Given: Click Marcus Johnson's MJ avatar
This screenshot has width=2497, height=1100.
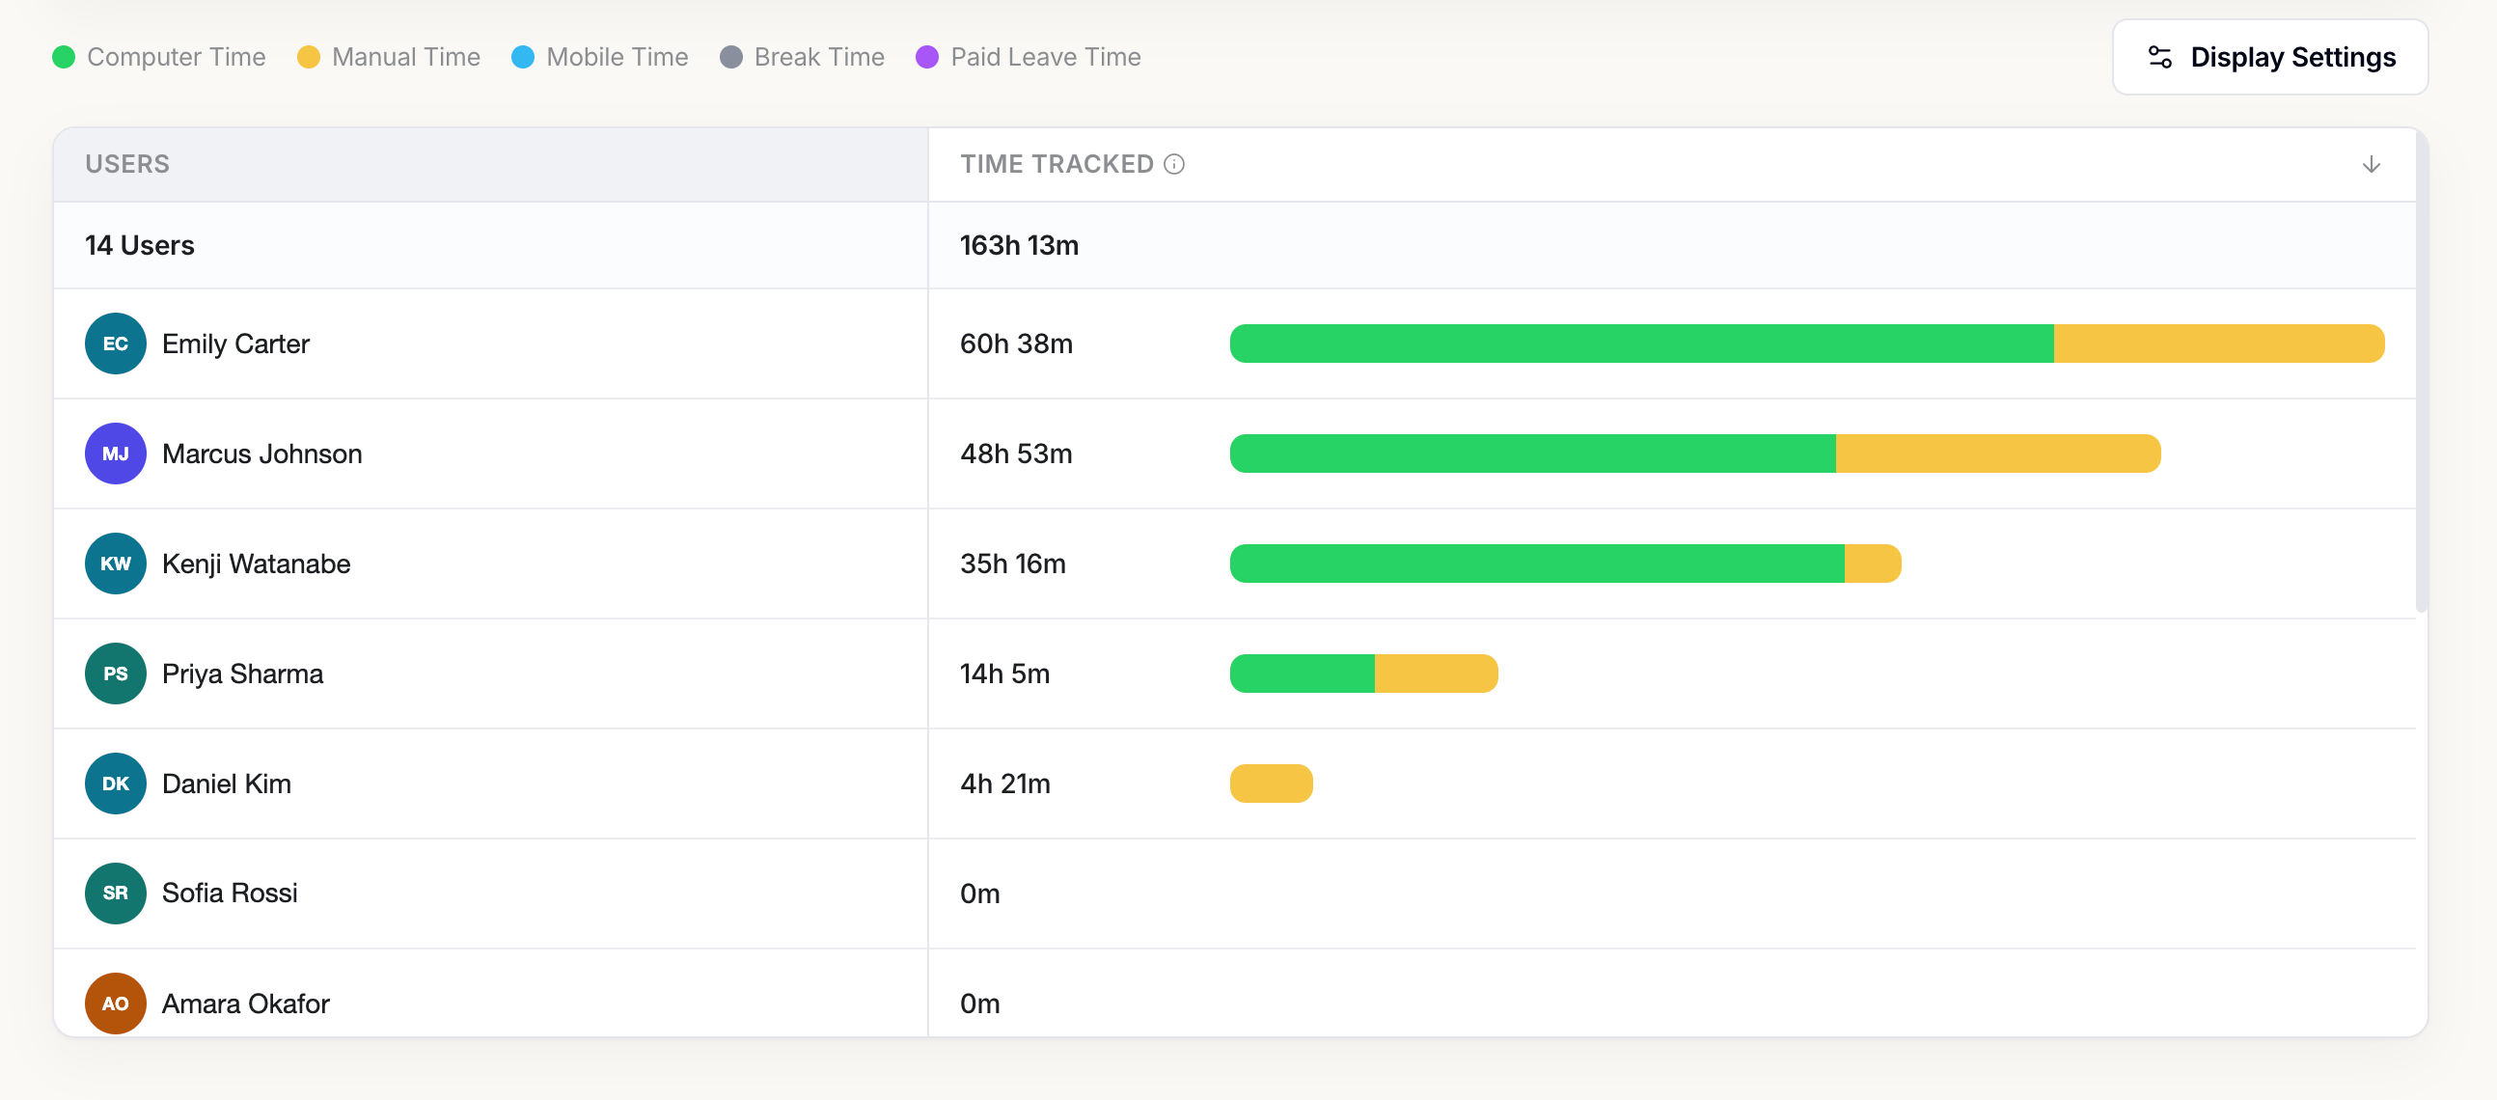Looking at the screenshot, I should point(116,454).
